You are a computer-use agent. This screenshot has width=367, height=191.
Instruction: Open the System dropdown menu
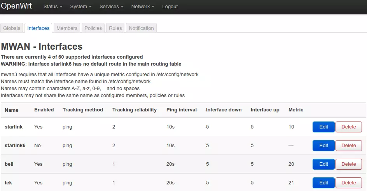pos(81,7)
